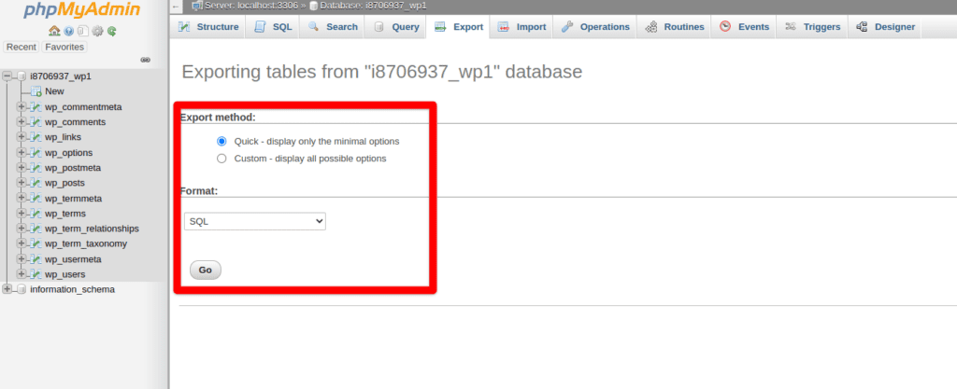Switch to the Import tab
Image resolution: width=957 pixels, height=389 pixels.
pyautogui.click(x=522, y=27)
